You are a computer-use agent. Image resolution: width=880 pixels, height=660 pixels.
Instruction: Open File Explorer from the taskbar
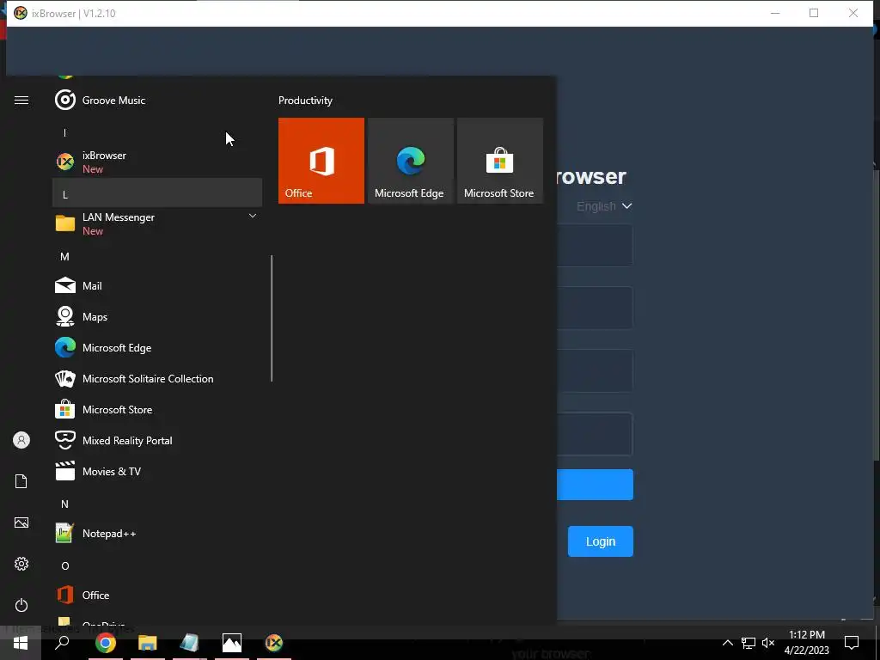pyautogui.click(x=148, y=643)
